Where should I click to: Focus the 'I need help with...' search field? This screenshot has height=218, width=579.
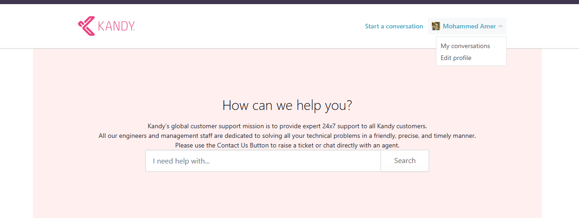pyautogui.click(x=263, y=161)
